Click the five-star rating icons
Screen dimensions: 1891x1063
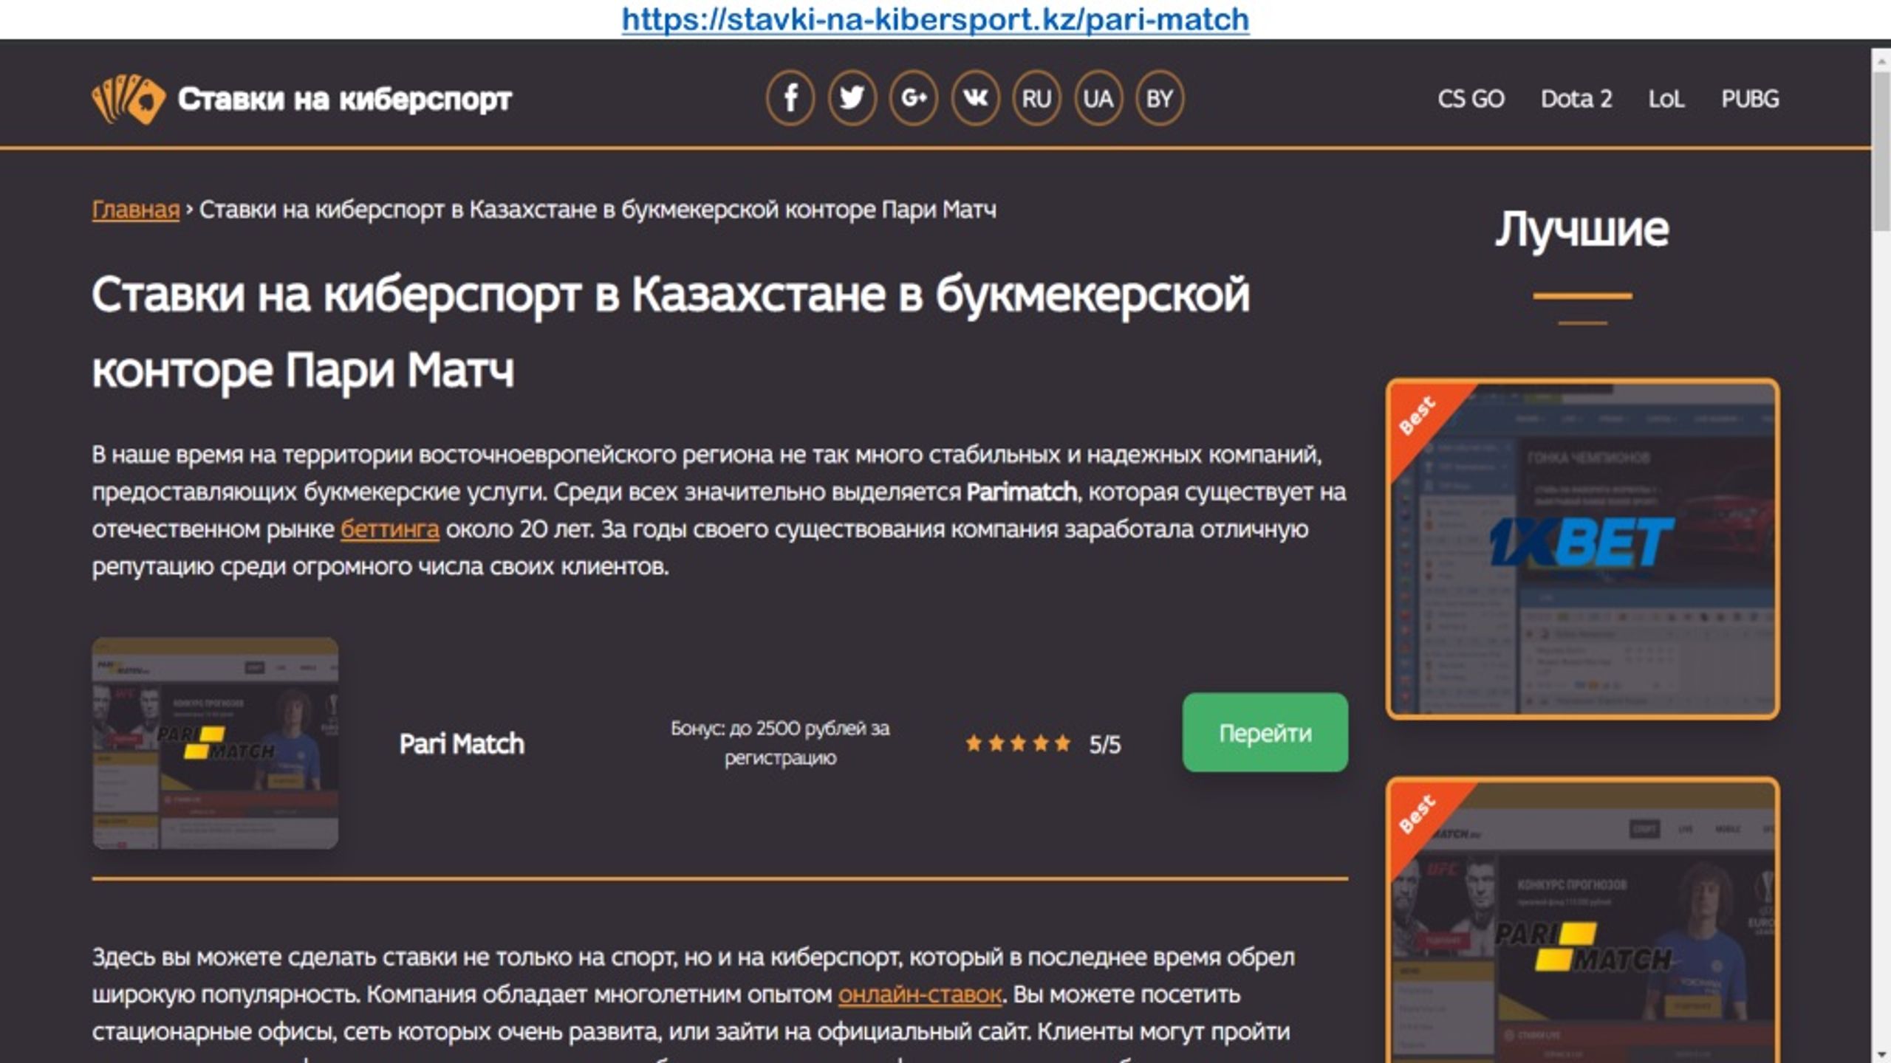(1018, 743)
